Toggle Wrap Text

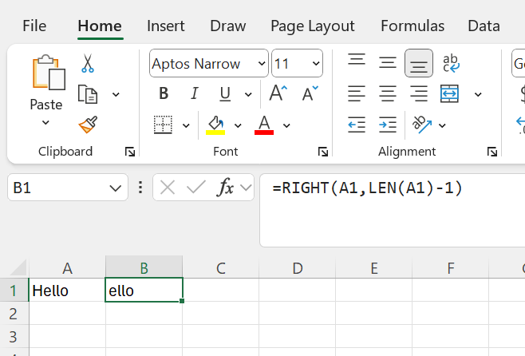pyautogui.click(x=451, y=63)
